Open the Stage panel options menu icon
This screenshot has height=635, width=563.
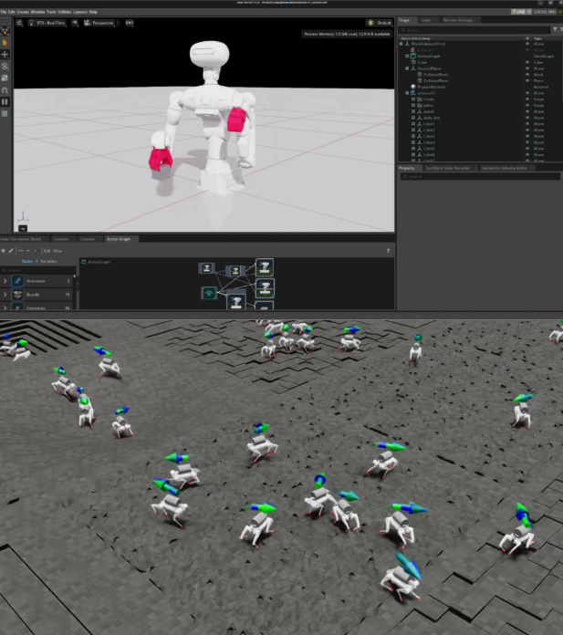pos(561,29)
